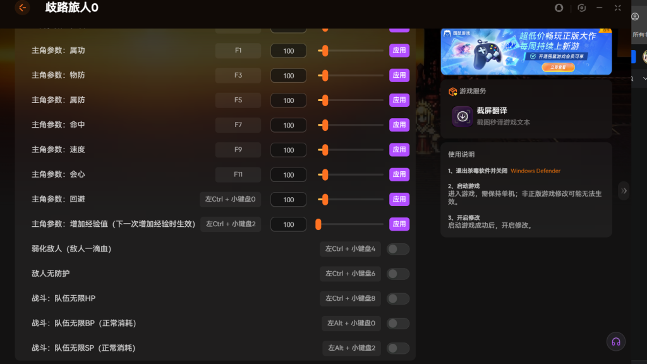Expand the side panel double-chevron arrow
647x364 pixels.
pyautogui.click(x=624, y=190)
